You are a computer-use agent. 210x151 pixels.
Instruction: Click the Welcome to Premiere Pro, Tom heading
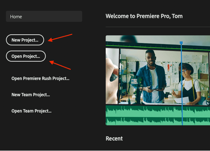[x=144, y=16]
